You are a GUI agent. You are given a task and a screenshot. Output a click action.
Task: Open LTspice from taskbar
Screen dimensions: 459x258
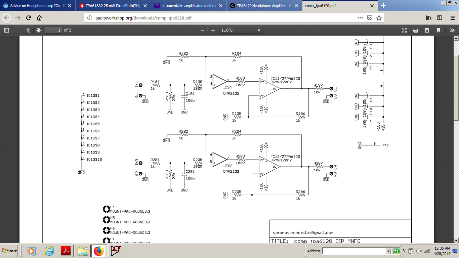coord(116,251)
